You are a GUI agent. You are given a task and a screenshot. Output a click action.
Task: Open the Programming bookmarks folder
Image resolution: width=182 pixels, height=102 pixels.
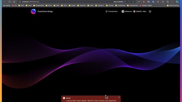(39, 5)
